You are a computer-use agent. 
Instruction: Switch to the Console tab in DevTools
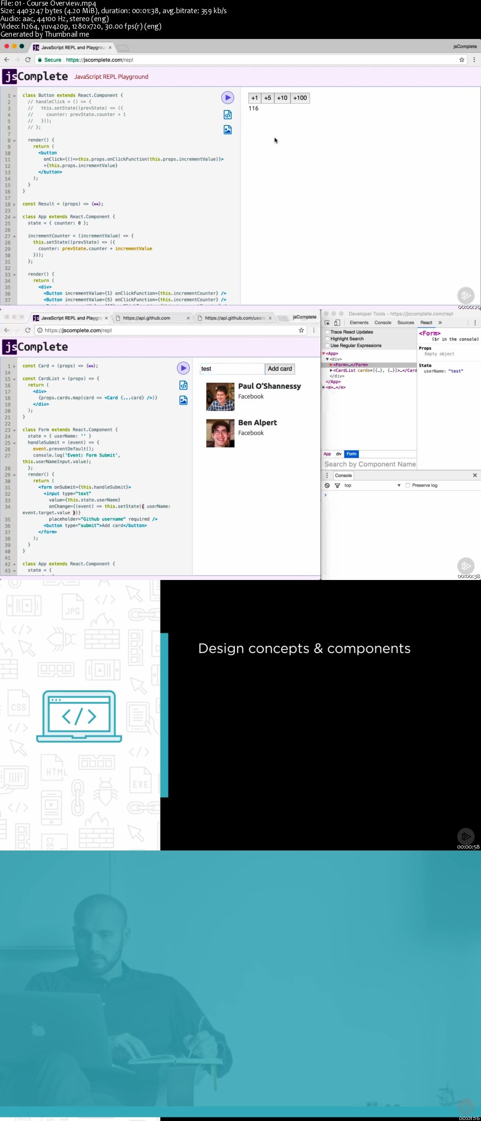(383, 323)
